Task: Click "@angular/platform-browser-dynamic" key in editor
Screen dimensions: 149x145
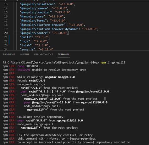Action: [x=49, y=29]
